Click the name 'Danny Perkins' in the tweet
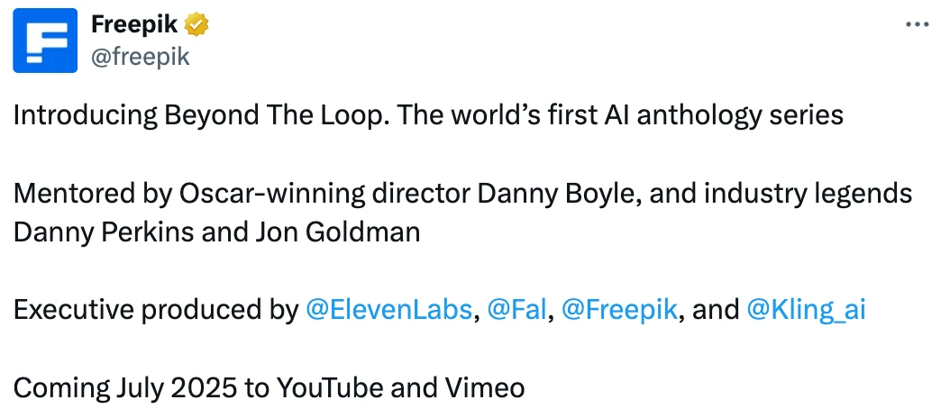This screenshot has height=418, width=950. click(x=105, y=232)
